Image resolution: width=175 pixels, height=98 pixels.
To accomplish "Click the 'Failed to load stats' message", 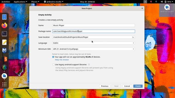I will tap(72, 54).
